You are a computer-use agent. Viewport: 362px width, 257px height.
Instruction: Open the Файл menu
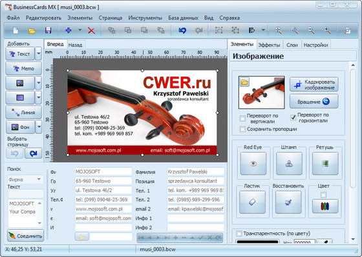tap(13, 17)
